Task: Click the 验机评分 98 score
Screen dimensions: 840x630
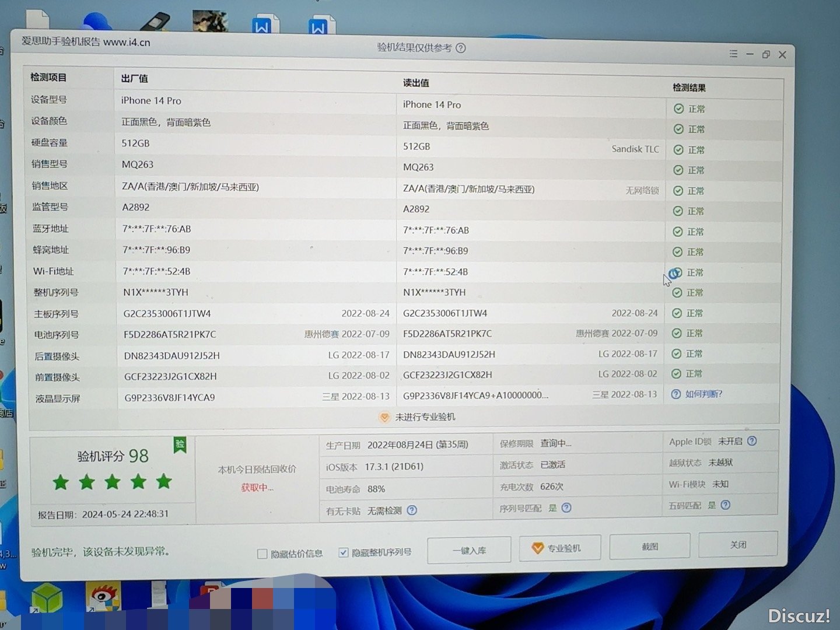Action: 113,456
